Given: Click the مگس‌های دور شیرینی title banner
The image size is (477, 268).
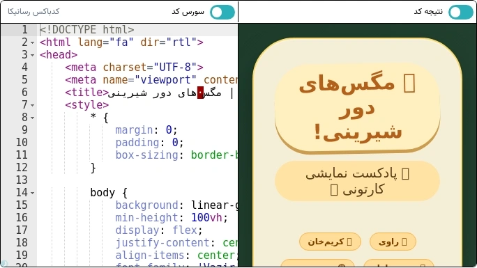Looking at the screenshot, I should [357, 108].
